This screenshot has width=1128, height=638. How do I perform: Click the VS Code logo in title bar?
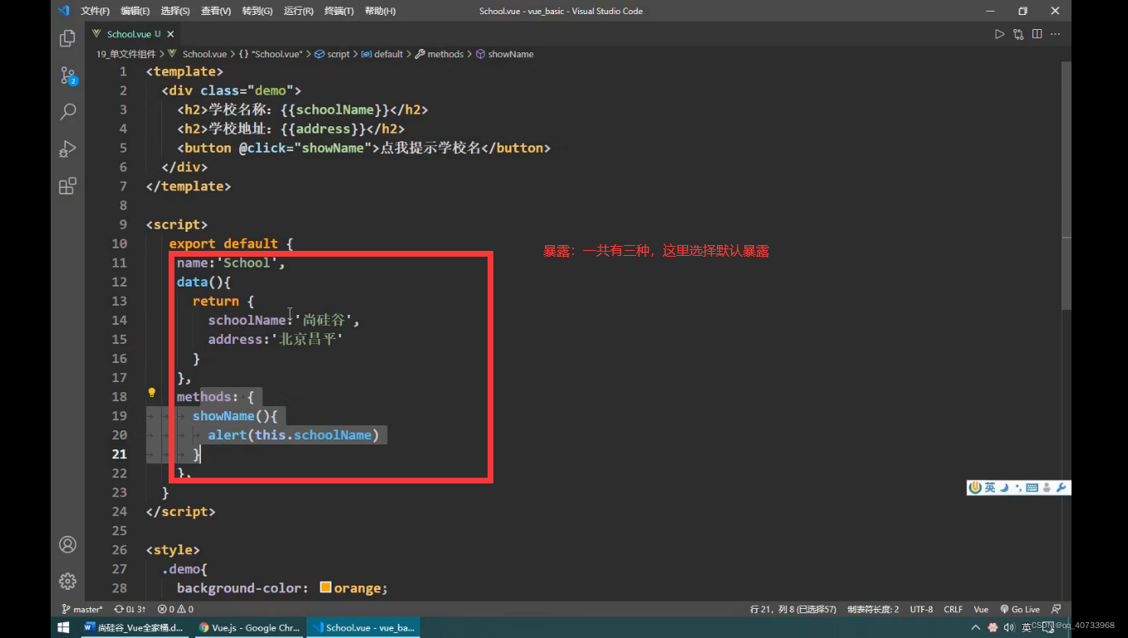coord(64,11)
